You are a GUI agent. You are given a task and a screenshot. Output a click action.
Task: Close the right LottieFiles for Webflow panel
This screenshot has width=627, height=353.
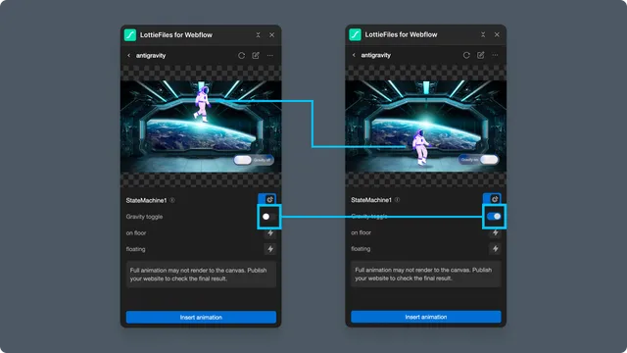[497, 34]
